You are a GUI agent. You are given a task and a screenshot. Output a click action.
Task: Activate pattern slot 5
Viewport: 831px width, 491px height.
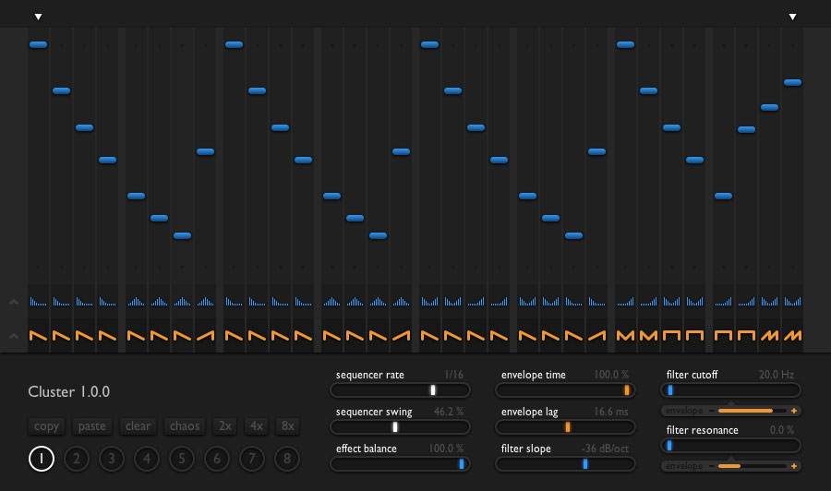(182, 458)
